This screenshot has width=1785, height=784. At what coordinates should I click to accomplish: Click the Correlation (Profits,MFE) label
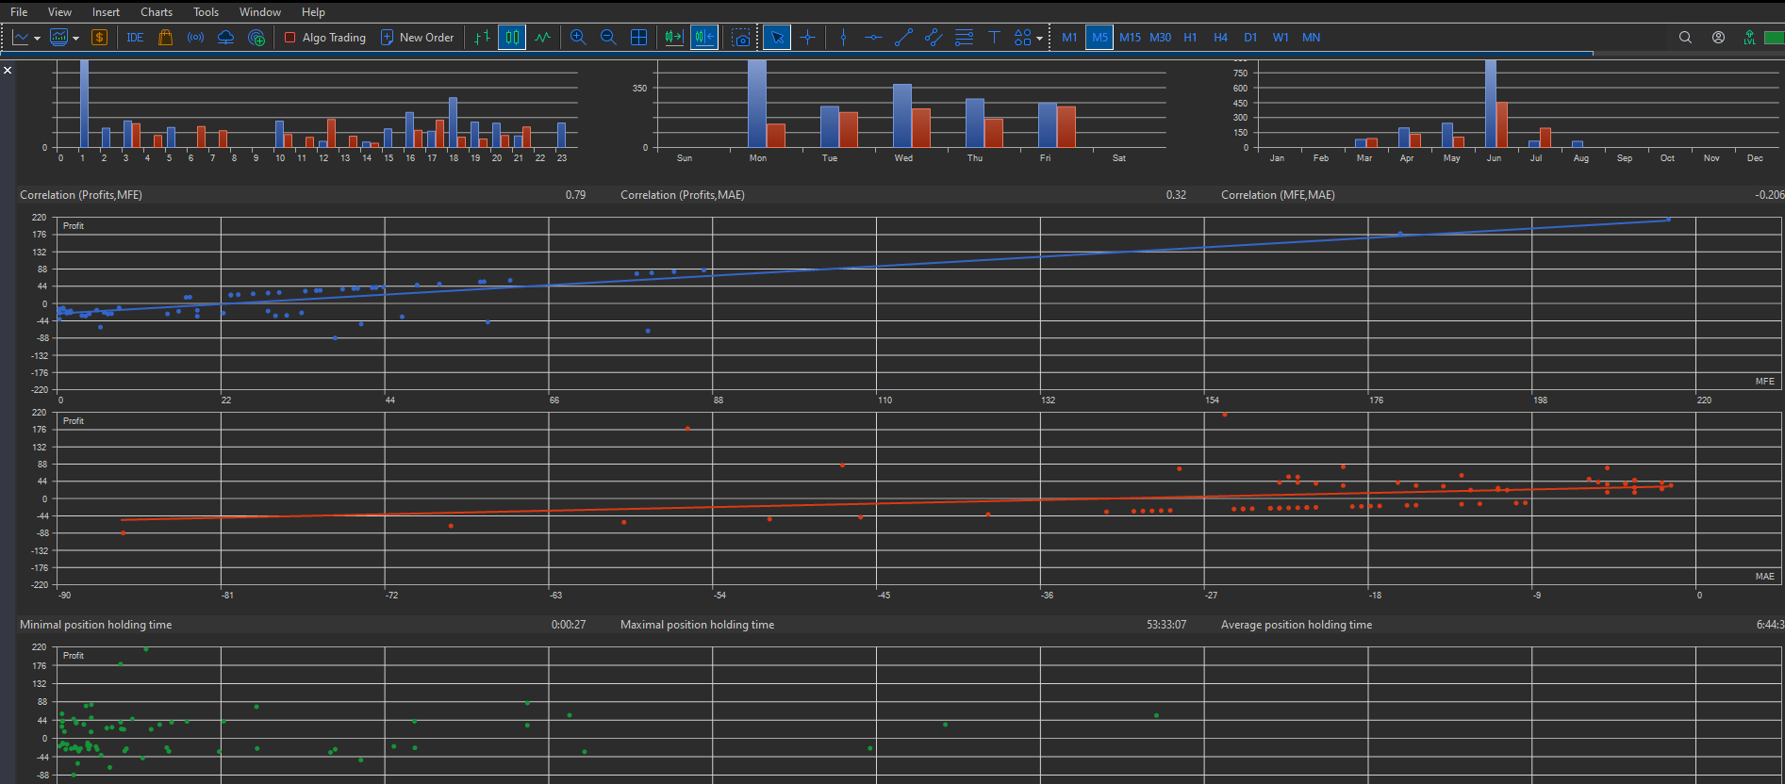[81, 195]
